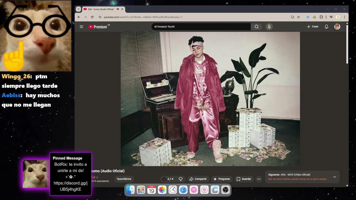
Task: Open the media controls icon in Chrome toolbar
Action: point(331,17)
